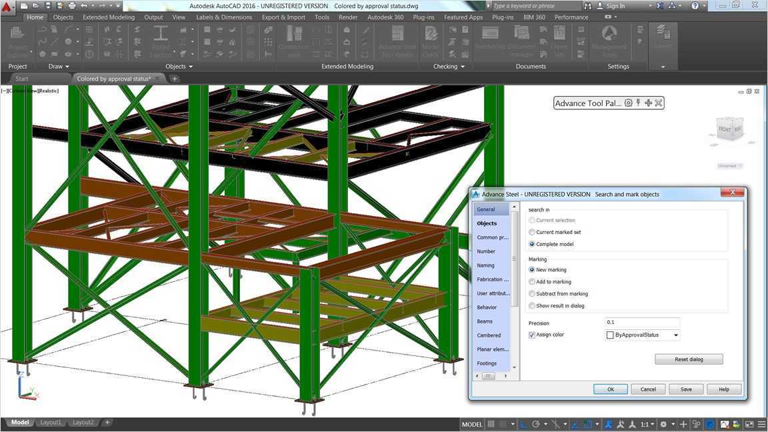The width and height of the screenshot is (768, 432).
Task: Pin the Advance Tool Palette
Action: (638, 103)
